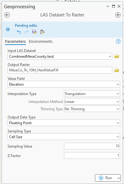This screenshot has height=184, width=124.
Task: Click the Output Raster name field
Action: tap(60, 70)
